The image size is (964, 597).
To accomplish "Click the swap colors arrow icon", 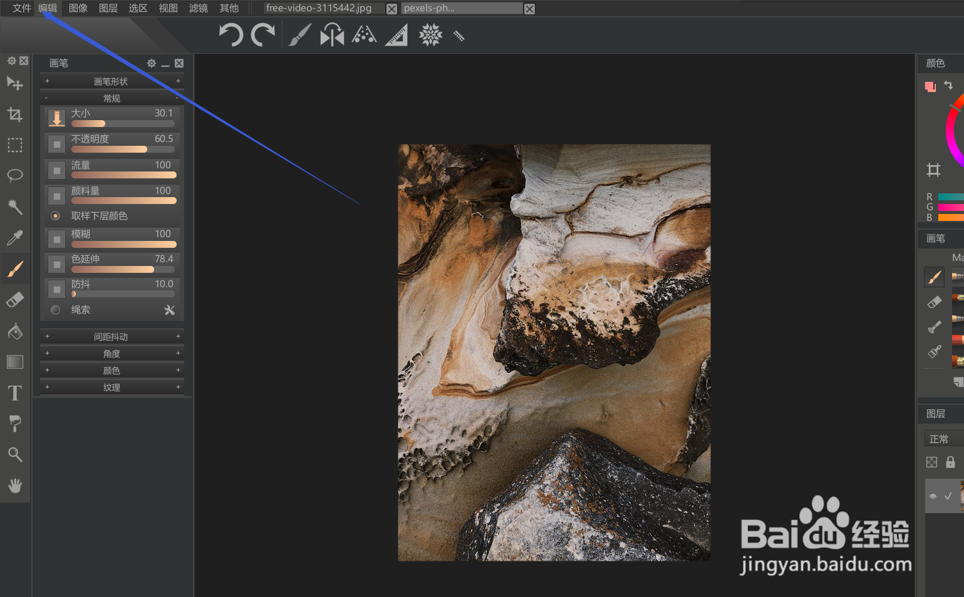I will click(x=948, y=85).
